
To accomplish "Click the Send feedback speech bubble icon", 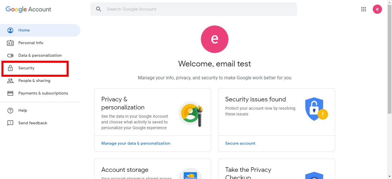I will 10,123.
